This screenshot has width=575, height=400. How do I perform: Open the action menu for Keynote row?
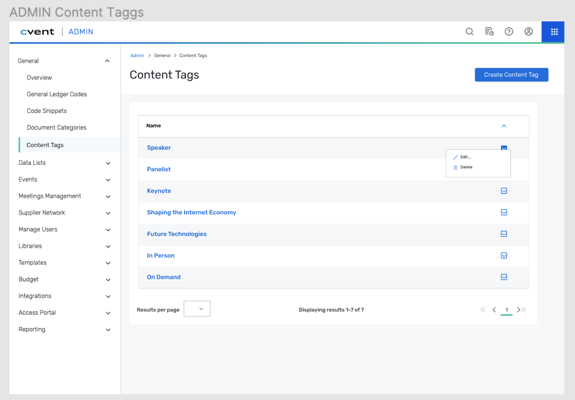[x=503, y=191]
